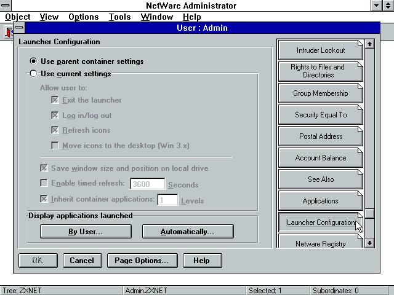
Task: Open the User Admin dialog control menu
Action: coord(19,27)
